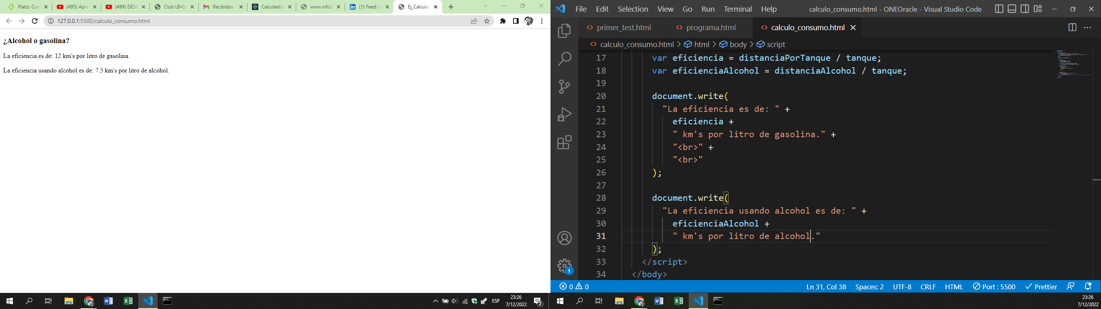Open the File menu
The height and width of the screenshot is (309, 1101).
tap(581, 9)
